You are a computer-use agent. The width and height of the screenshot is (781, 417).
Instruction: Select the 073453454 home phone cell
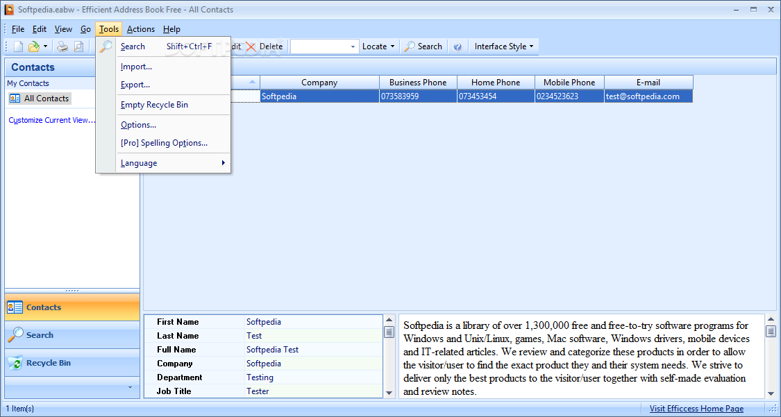(x=496, y=96)
